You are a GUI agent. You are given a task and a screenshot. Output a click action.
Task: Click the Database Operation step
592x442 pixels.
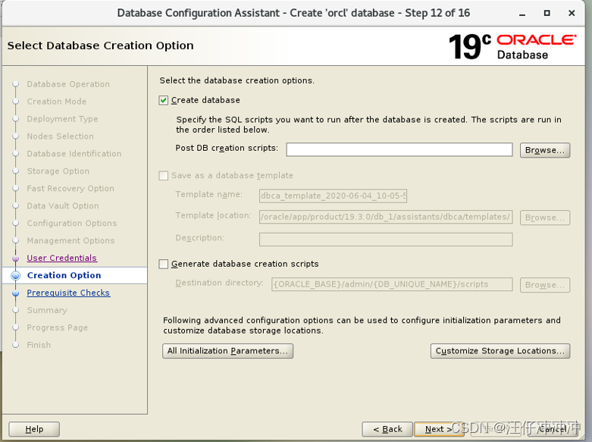click(68, 84)
